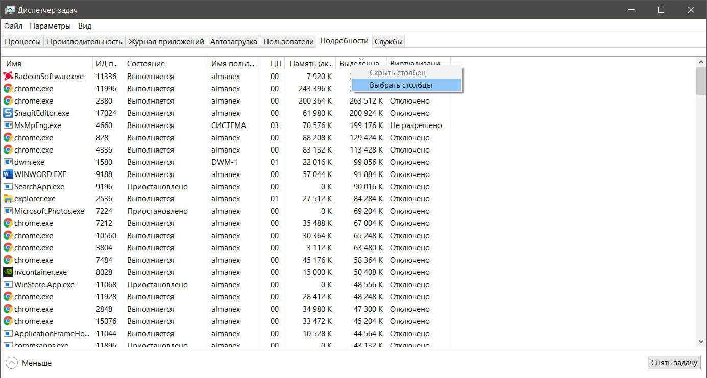The image size is (707, 378).
Task: Click the scrollbar down arrow
Action: click(x=700, y=341)
